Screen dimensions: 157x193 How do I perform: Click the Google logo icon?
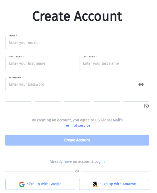pyautogui.click(x=22, y=184)
